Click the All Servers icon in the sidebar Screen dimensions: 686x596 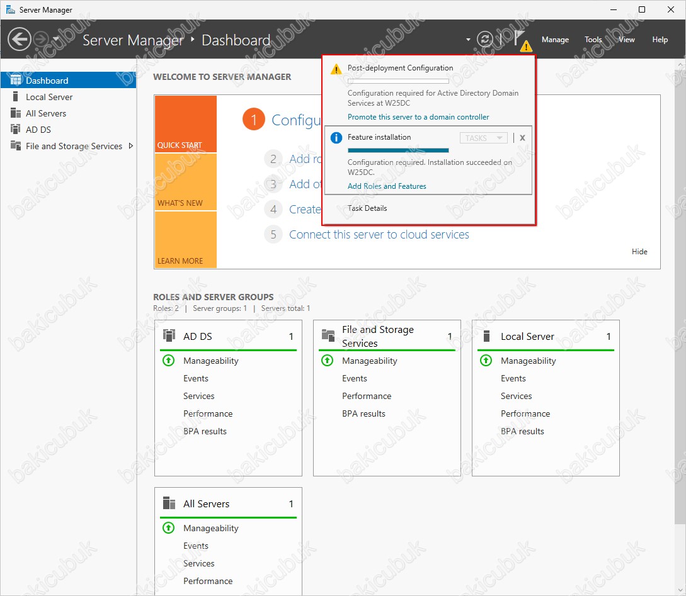pyautogui.click(x=16, y=113)
